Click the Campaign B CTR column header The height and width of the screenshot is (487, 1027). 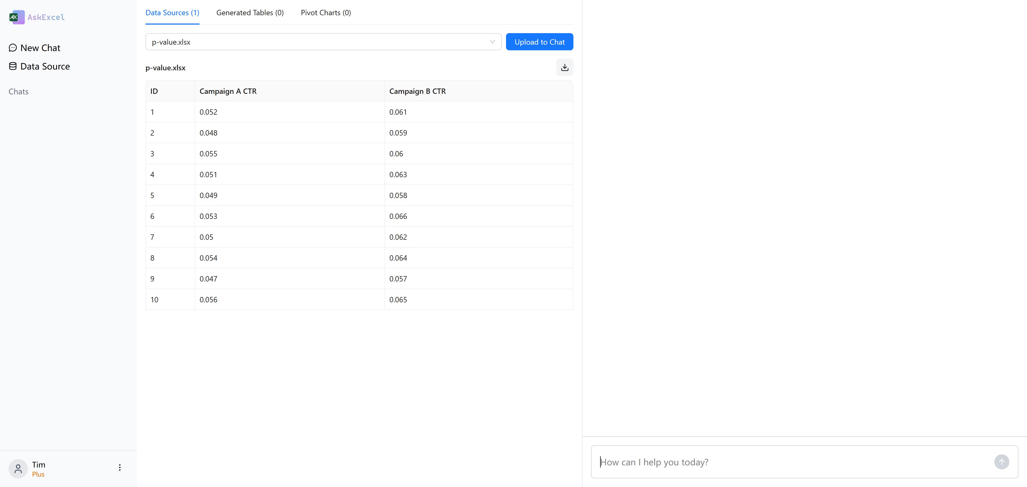click(417, 91)
